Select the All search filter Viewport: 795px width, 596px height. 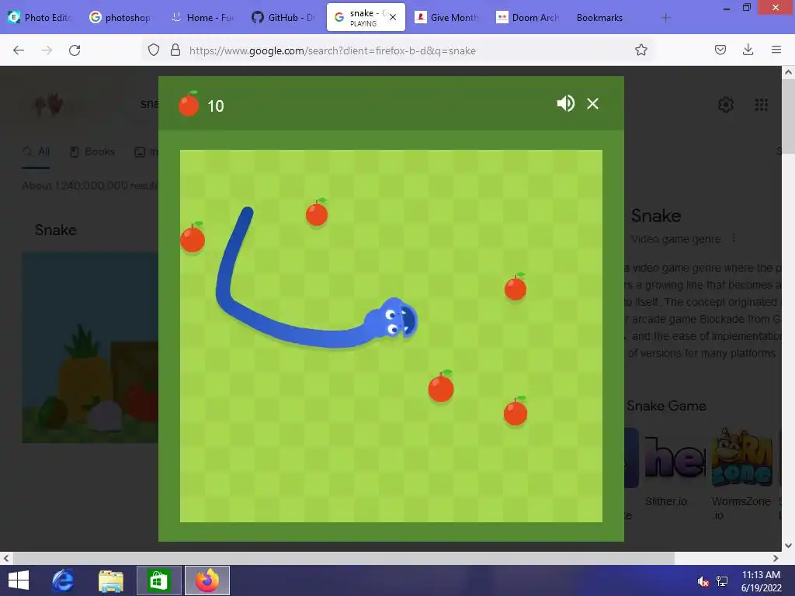click(36, 151)
